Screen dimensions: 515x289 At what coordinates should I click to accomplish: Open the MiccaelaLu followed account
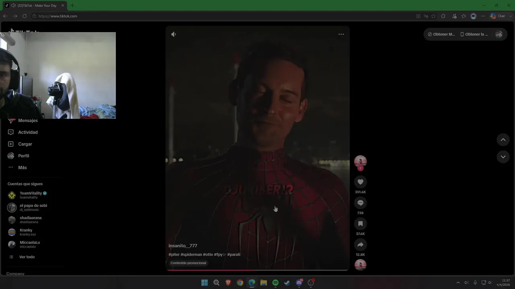coord(24,244)
